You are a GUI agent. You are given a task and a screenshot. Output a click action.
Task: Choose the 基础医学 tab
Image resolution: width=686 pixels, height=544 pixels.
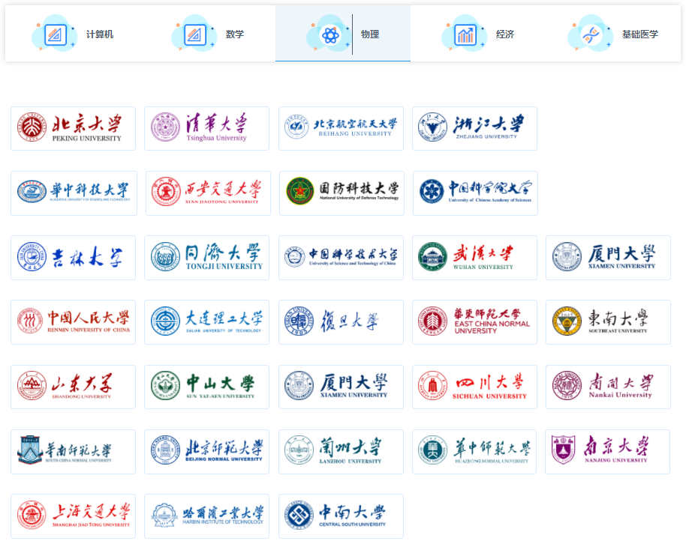pyautogui.click(x=613, y=34)
